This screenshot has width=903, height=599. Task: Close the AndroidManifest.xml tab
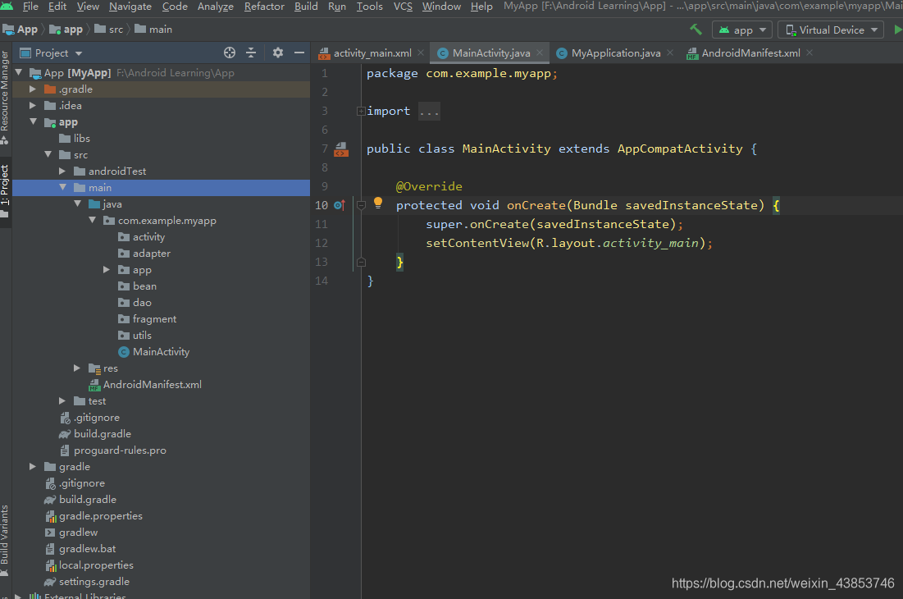(810, 53)
